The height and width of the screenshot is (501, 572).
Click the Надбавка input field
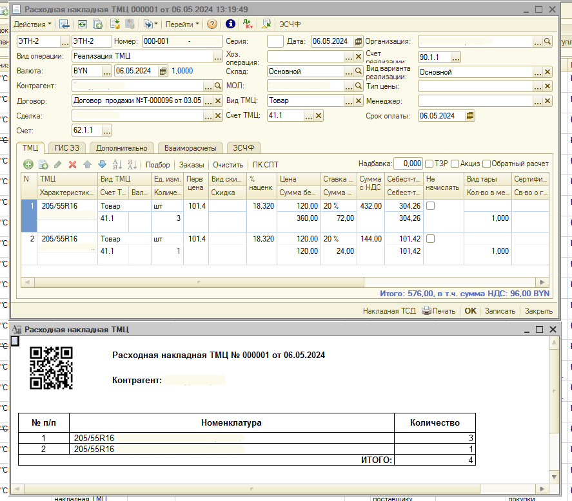pyautogui.click(x=408, y=164)
